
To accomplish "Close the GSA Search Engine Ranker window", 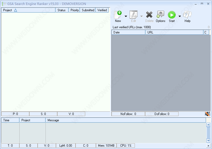I will (208, 4).
